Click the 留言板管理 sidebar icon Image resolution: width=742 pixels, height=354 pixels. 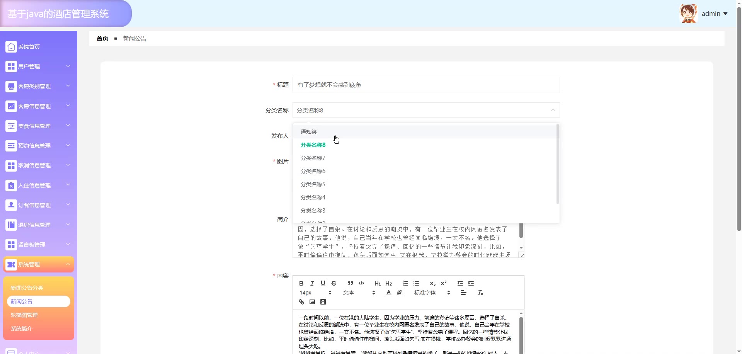click(11, 245)
